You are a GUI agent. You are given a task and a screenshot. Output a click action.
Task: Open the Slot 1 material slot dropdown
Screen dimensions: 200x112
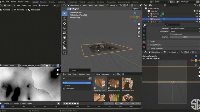pyautogui.click(x=56, y=5)
